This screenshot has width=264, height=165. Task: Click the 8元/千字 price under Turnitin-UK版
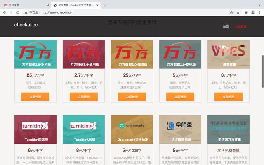click(84, 151)
